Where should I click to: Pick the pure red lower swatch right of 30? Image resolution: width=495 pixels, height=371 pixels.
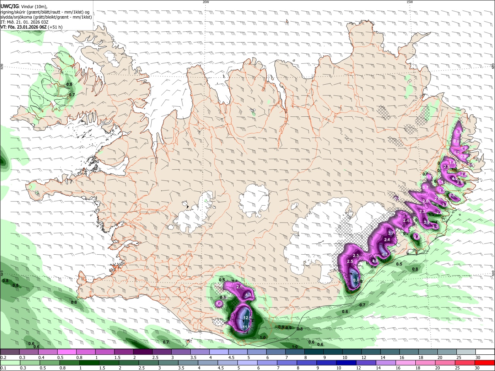coord(485,363)
